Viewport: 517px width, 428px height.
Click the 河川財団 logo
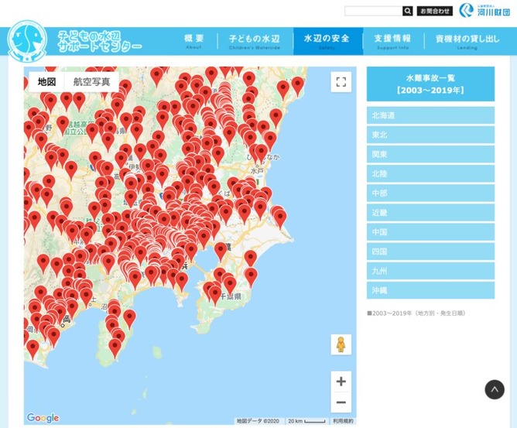pos(484,10)
